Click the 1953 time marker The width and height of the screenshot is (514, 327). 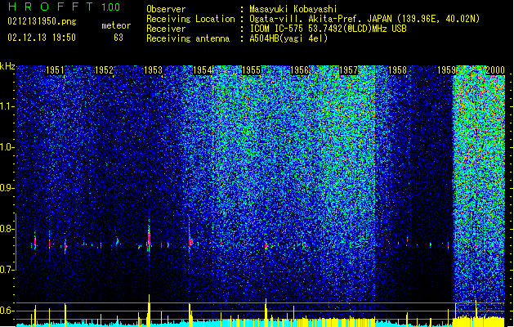(153, 70)
